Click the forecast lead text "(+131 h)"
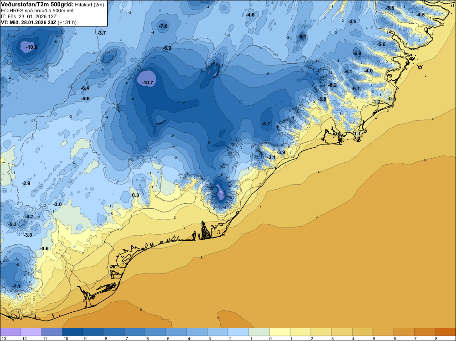456x341 pixels. 67,22
